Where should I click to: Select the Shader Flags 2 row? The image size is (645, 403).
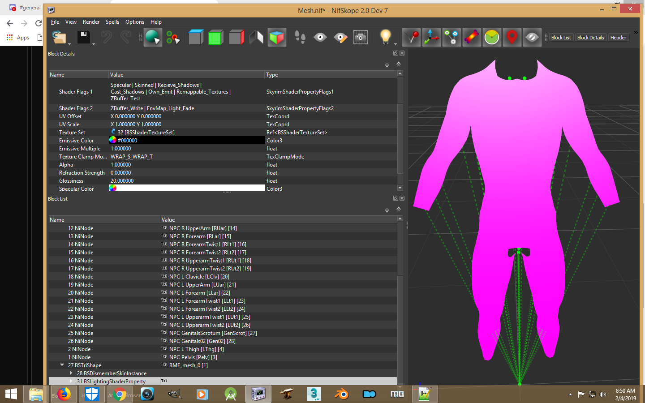223,108
